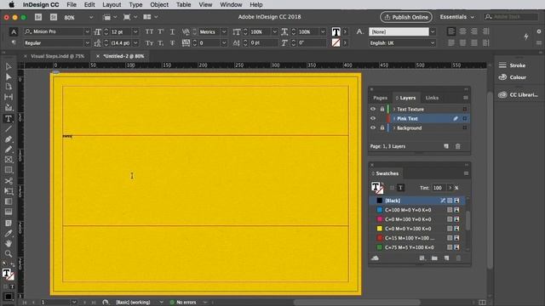Select the Pen tool
The width and height of the screenshot is (545, 306).
(x=9, y=139)
